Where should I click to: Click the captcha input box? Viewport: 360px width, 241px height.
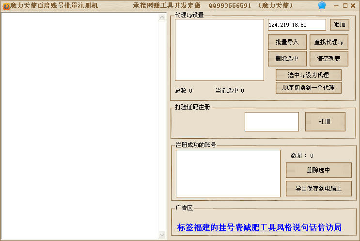[272, 122]
